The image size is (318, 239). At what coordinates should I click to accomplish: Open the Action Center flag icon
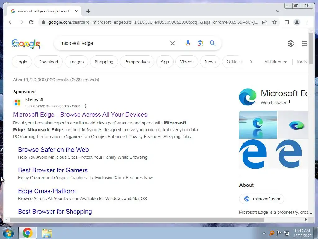tap(279, 233)
